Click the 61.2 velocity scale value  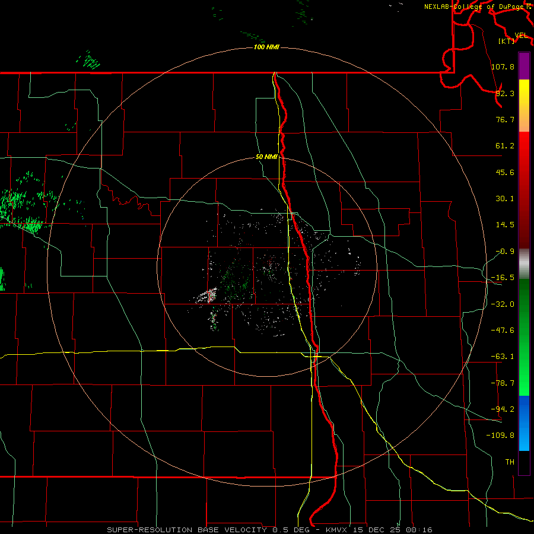click(x=505, y=146)
